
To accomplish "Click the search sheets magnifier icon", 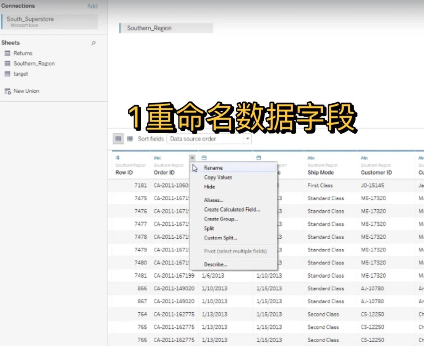I will [94, 43].
